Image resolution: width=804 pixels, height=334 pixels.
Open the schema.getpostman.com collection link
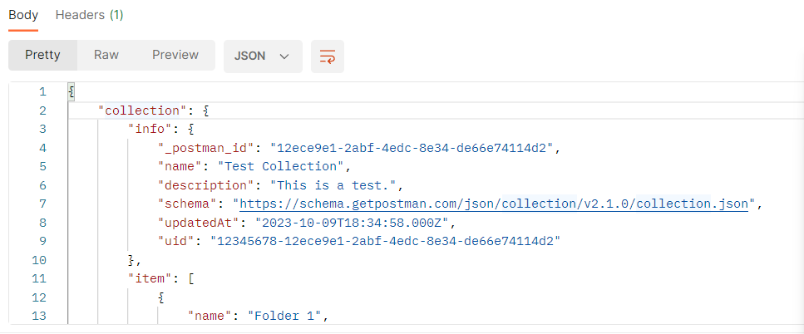click(495, 204)
